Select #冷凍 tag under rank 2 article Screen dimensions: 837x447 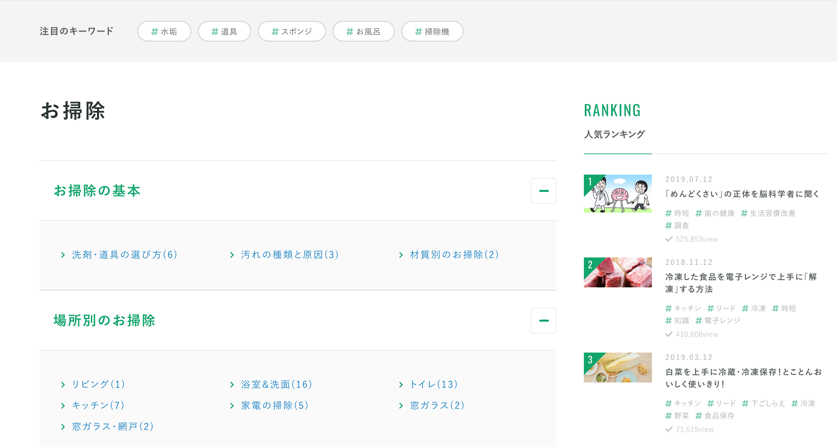coord(754,308)
